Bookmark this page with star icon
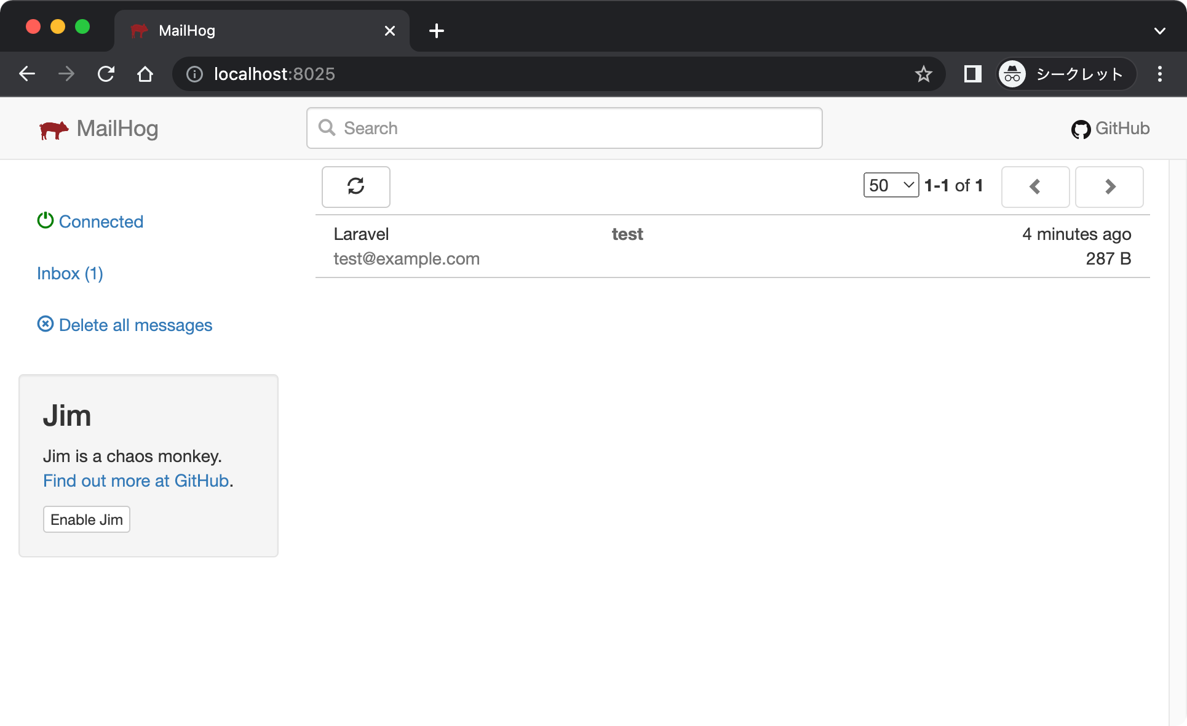The width and height of the screenshot is (1187, 726). (923, 74)
